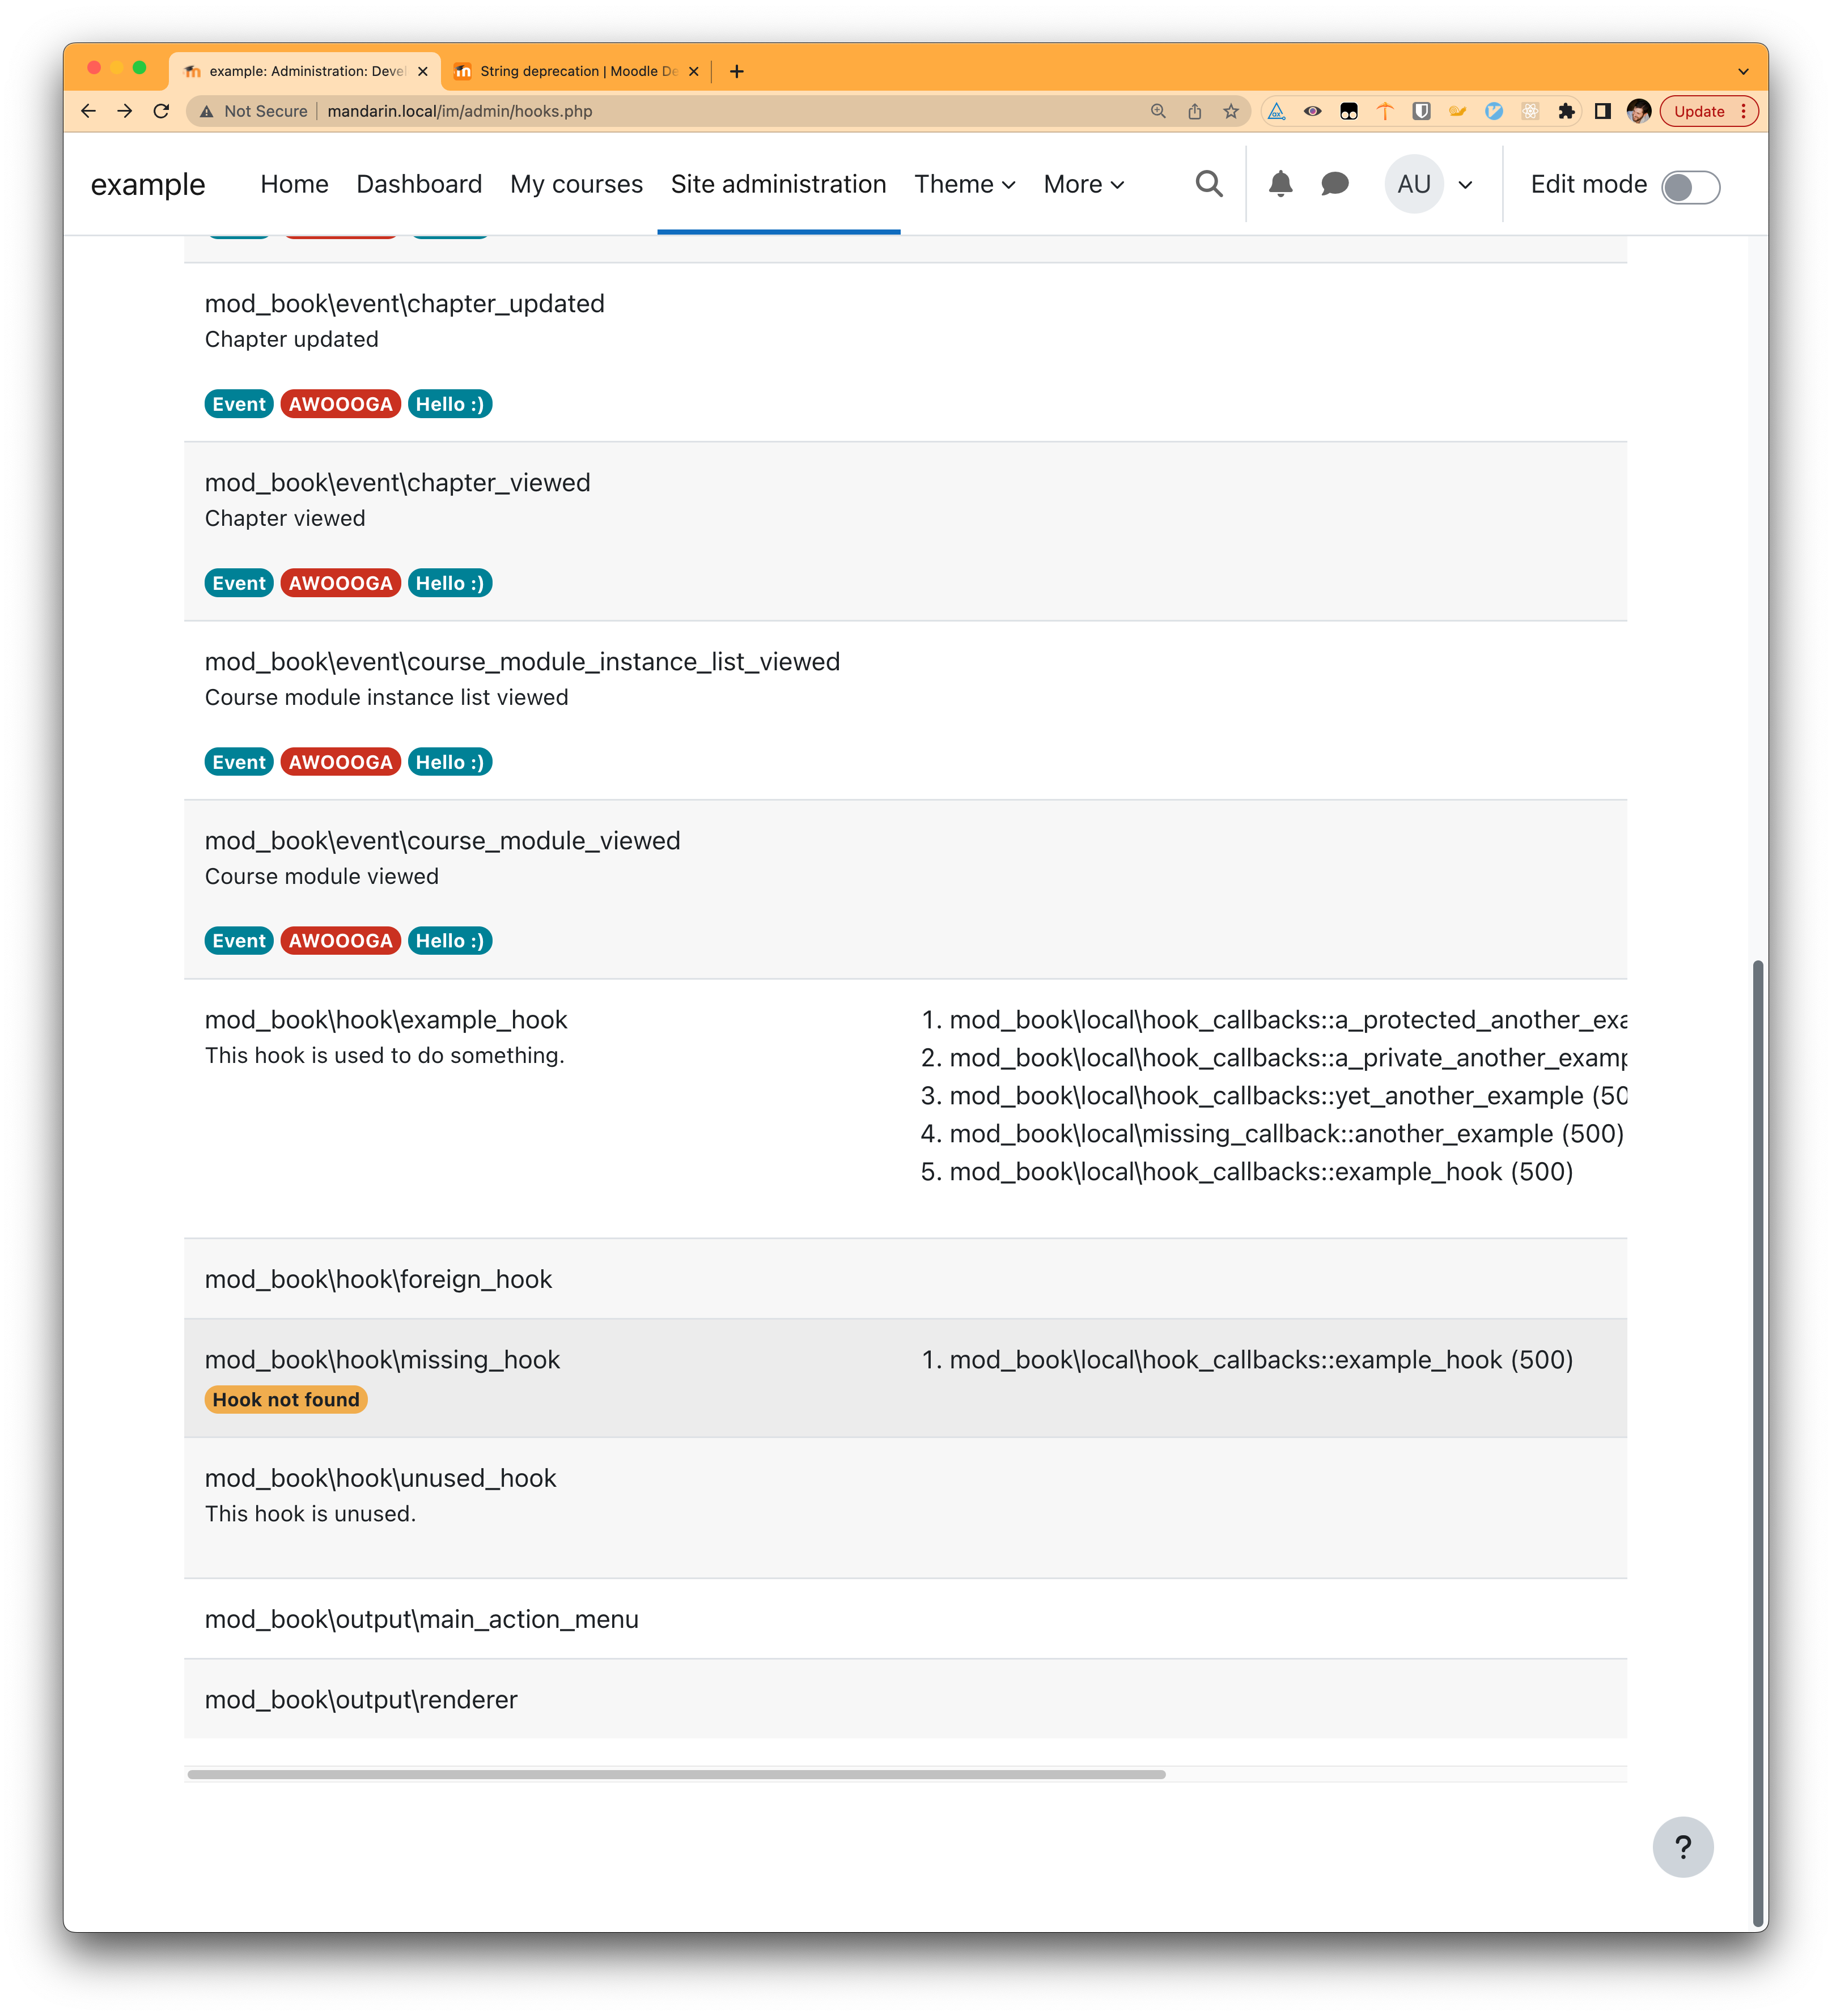Click the Hook not found badge

[286, 1399]
